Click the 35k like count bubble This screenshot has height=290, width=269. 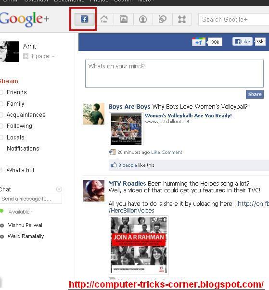coord(260,41)
